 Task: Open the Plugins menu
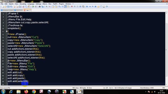[x=61, y=4]
